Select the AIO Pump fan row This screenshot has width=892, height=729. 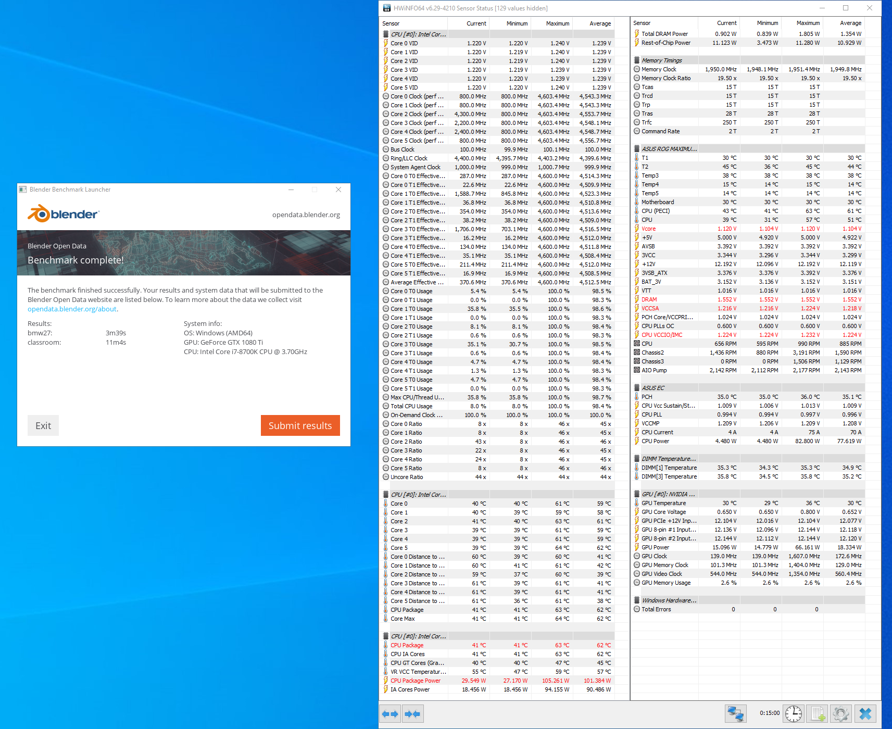(749, 370)
